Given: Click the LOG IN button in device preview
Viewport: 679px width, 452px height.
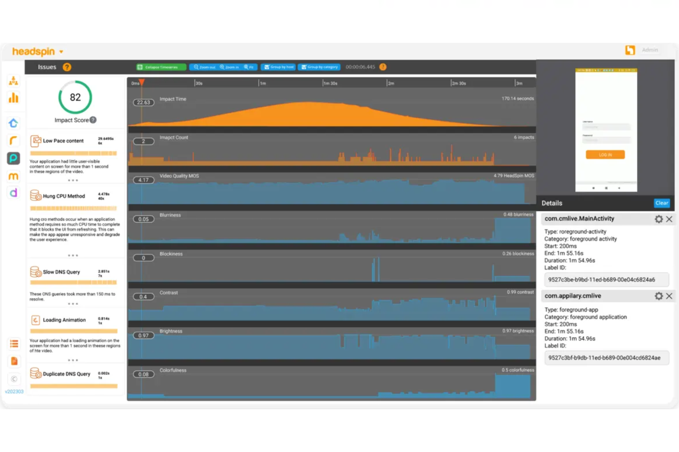Looking at the screenshot, I should [605, 155].
